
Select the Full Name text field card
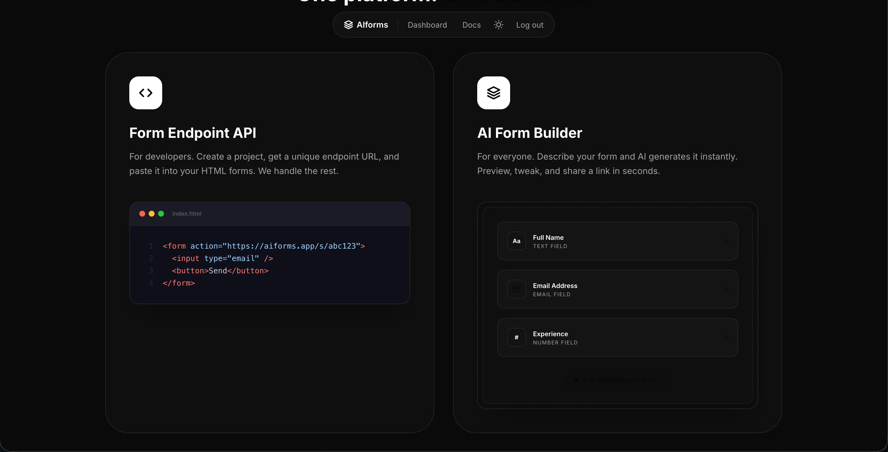pyautogui.click(x=617, y=241)
